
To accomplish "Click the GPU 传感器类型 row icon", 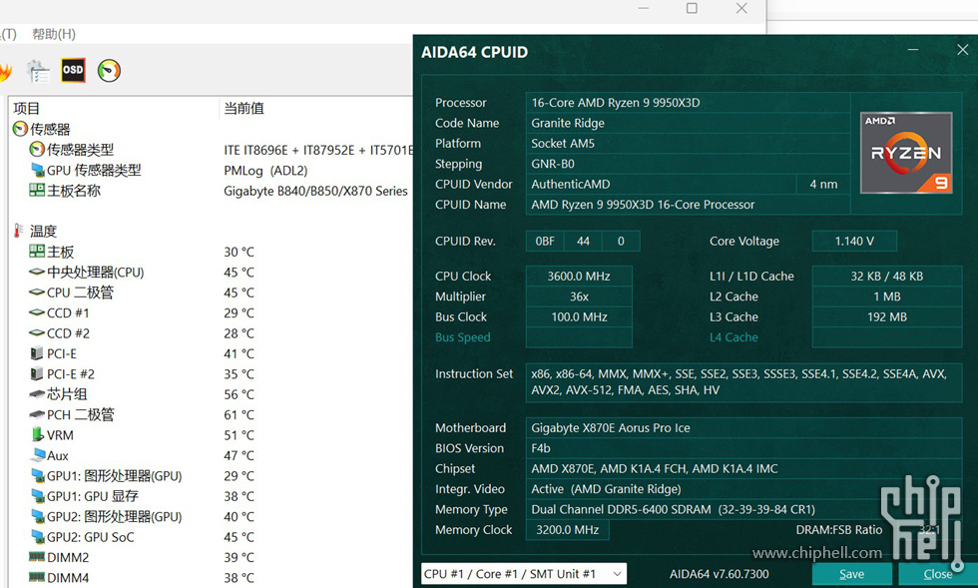I will pyautogui.click(x=37, y=170).
